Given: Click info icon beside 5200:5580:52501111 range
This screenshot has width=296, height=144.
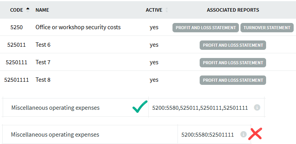Looking at the screenshot, I should tap(243, 134).
